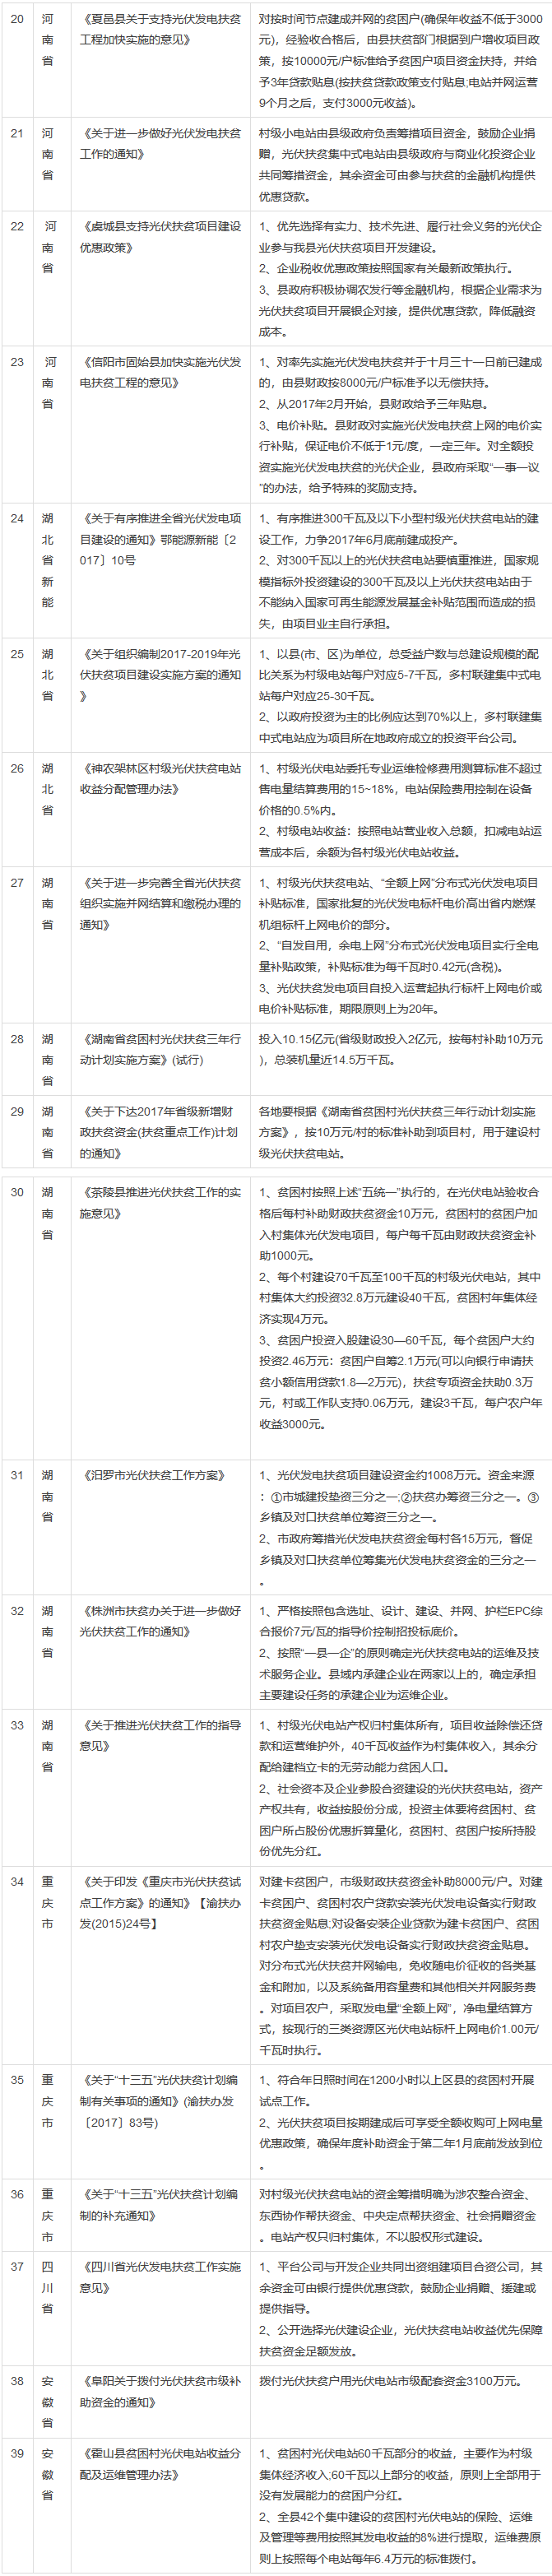Viewport: 552px width, 2576px height.
Task: Click row number 33 cell
Action: 17,1725
